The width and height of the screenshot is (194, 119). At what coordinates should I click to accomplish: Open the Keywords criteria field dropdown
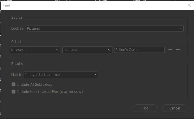click(35, 50)
